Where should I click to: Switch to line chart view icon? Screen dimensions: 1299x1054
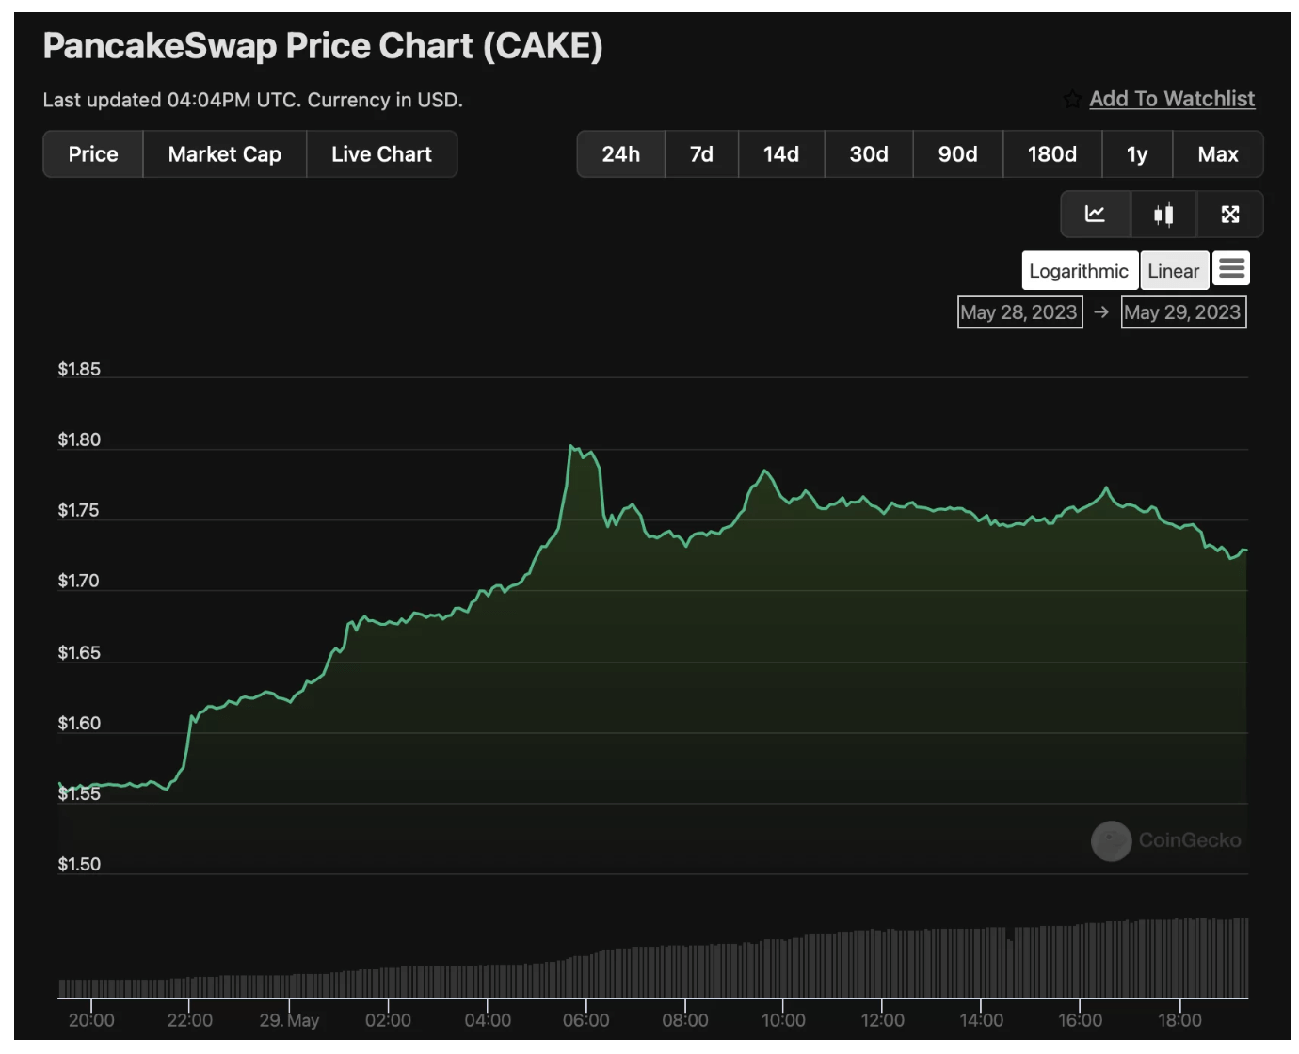coord(1095,215)
